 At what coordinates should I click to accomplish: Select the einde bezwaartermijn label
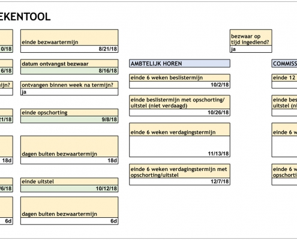pos(50,42)
